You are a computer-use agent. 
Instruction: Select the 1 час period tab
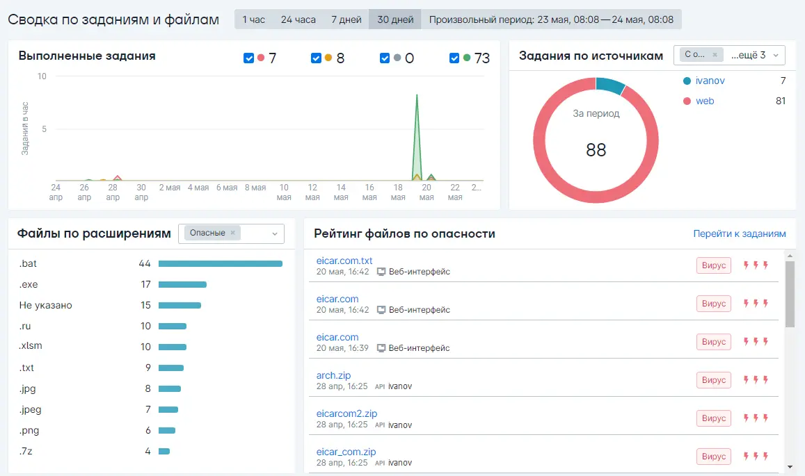point(253,19)
